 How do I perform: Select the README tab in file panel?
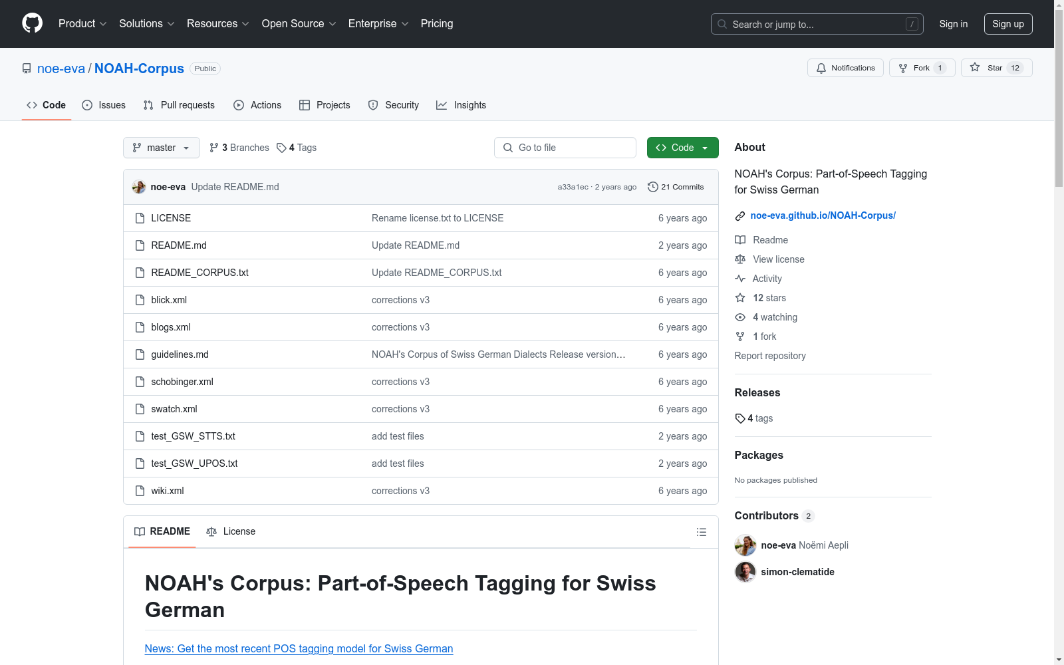point(162,531)
